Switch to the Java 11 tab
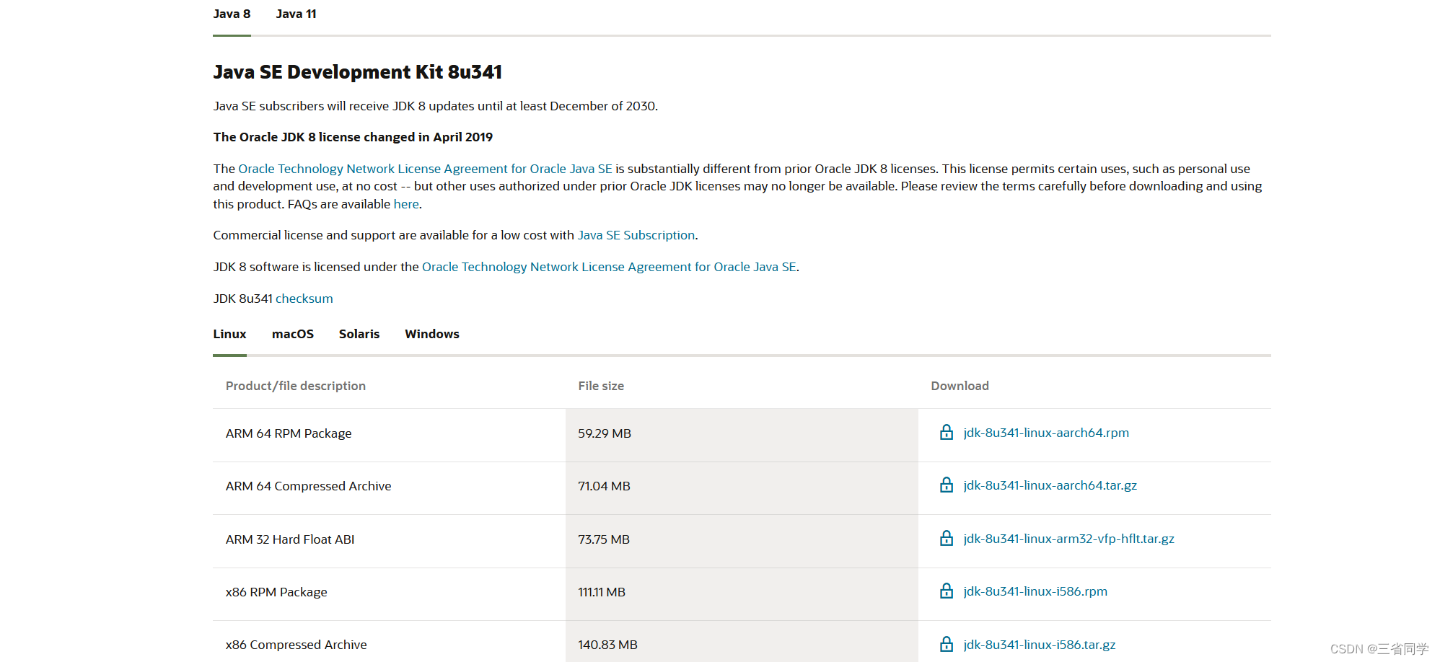This screenshot has height=662, width=1440. click(x=296, y=14)
